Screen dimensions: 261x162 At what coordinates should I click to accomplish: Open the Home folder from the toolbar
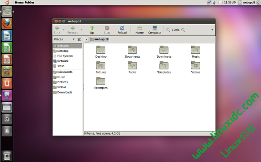pos(139,30)
